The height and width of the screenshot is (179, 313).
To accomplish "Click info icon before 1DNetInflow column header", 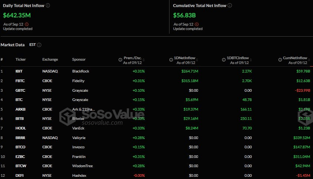I will (x=171, y=60).
